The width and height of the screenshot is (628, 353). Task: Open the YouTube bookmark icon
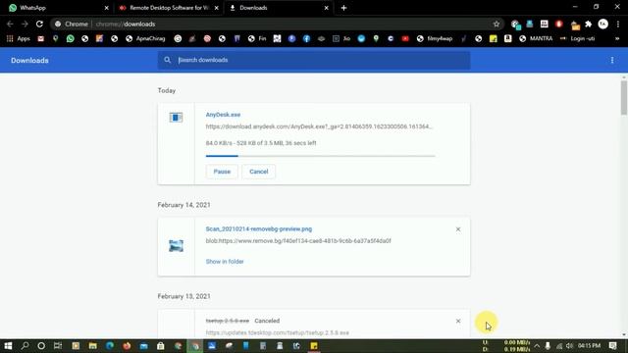click(x=405, y=39)
